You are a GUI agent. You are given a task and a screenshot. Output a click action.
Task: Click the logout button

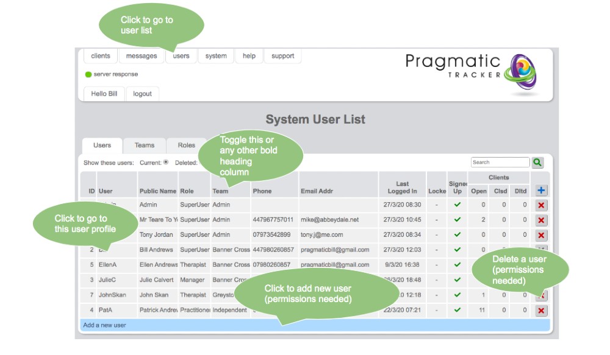(x=142, y=94)
